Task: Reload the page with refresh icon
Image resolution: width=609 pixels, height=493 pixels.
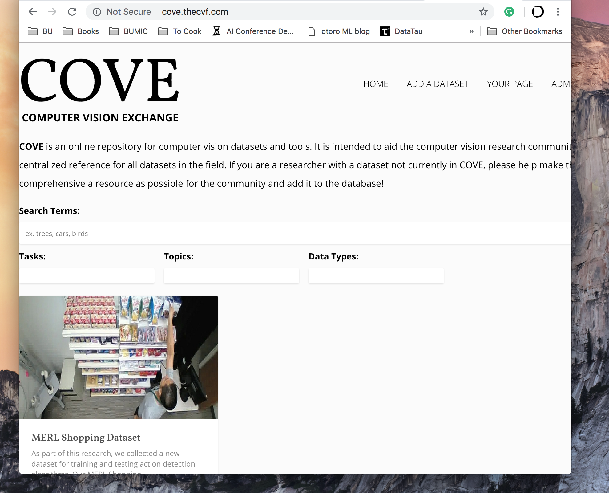Action: (72, 12)
